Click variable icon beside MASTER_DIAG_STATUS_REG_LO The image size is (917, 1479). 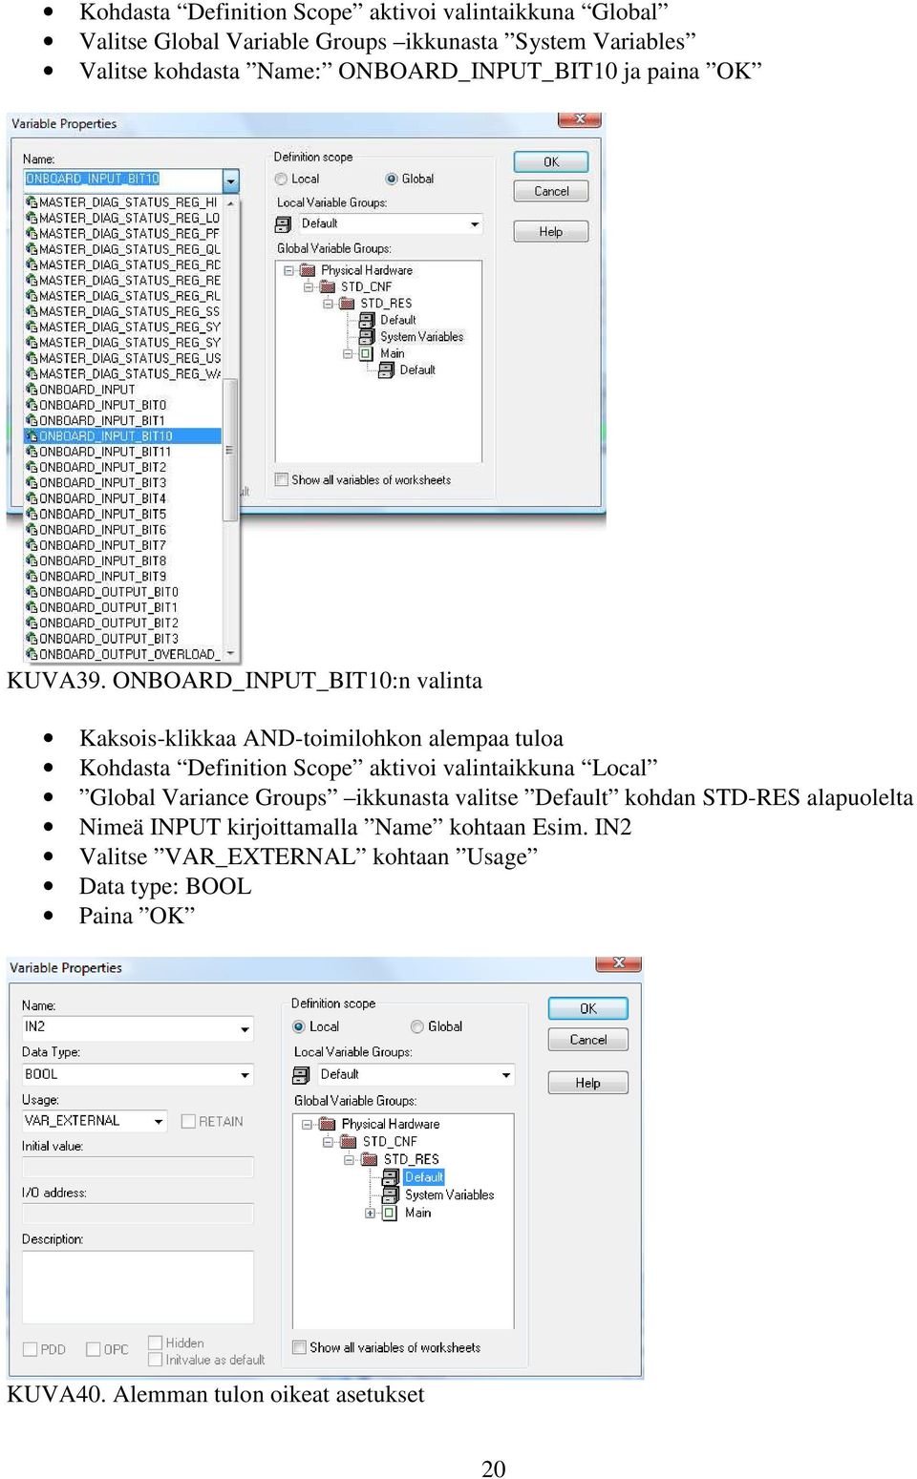tap(32, 218)
